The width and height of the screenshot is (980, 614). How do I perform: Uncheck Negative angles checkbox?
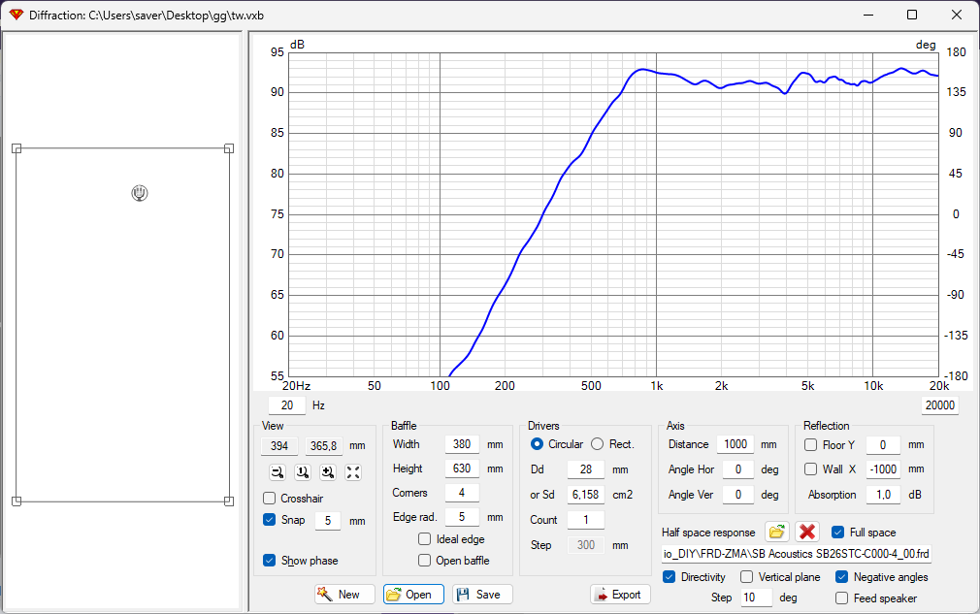[842, 577]
